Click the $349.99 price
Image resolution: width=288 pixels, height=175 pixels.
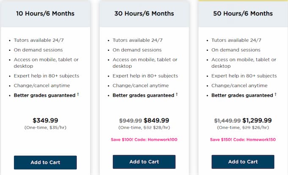click(45, 120)
